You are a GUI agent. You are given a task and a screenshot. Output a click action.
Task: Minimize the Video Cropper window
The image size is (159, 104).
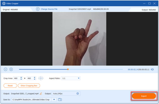(144, 3)
